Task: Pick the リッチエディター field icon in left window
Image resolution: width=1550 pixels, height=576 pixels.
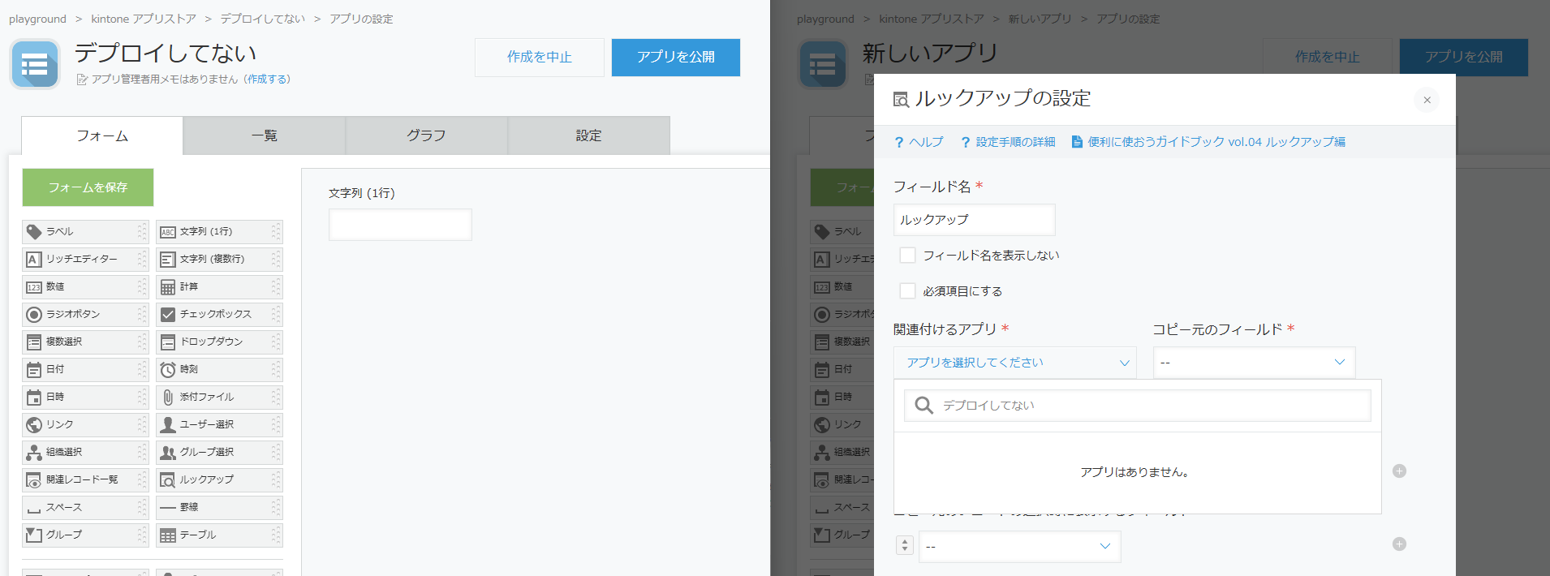Action: (34, 260)
